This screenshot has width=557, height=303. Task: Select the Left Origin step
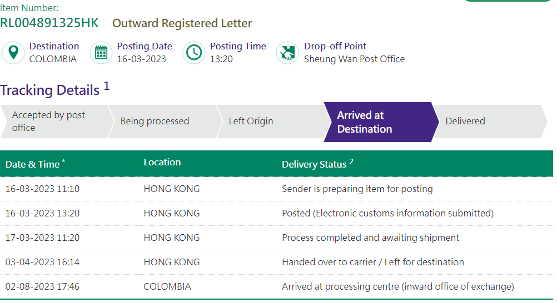click(x=251, y=121)
